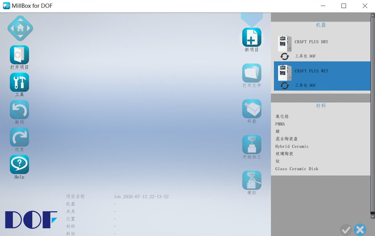Maximize the MillBox window
Image resolution: width=375 pixels, height=236 pixels.
tap(344, 6)
